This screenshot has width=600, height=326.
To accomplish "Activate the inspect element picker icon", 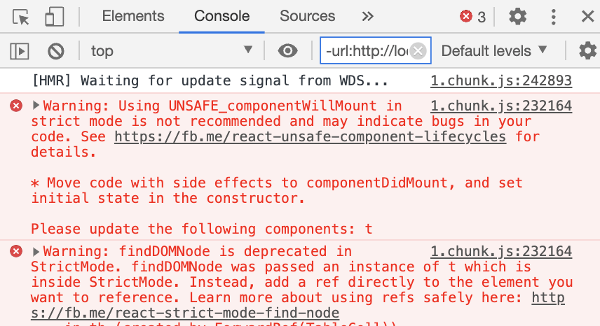I will [21, 17].
